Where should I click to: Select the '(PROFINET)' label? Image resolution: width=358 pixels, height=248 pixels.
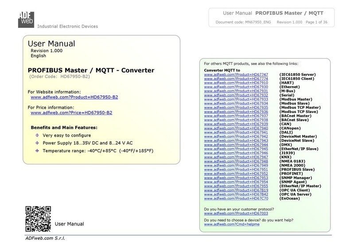(291, 174)
